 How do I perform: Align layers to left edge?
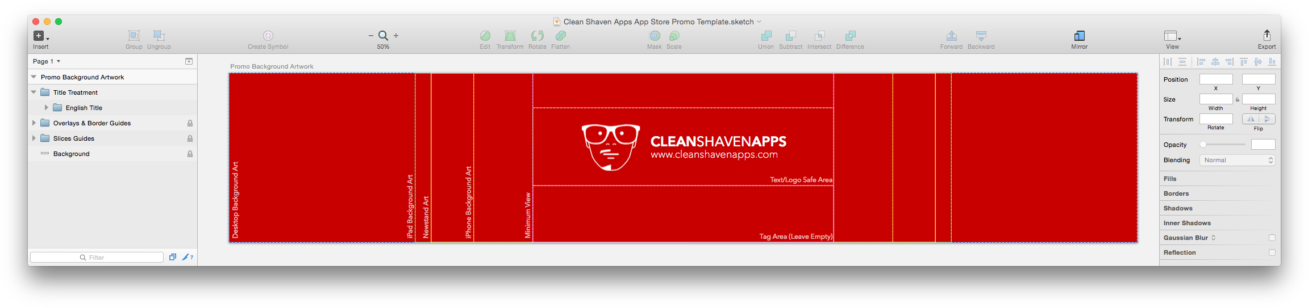coord(1201,61)
